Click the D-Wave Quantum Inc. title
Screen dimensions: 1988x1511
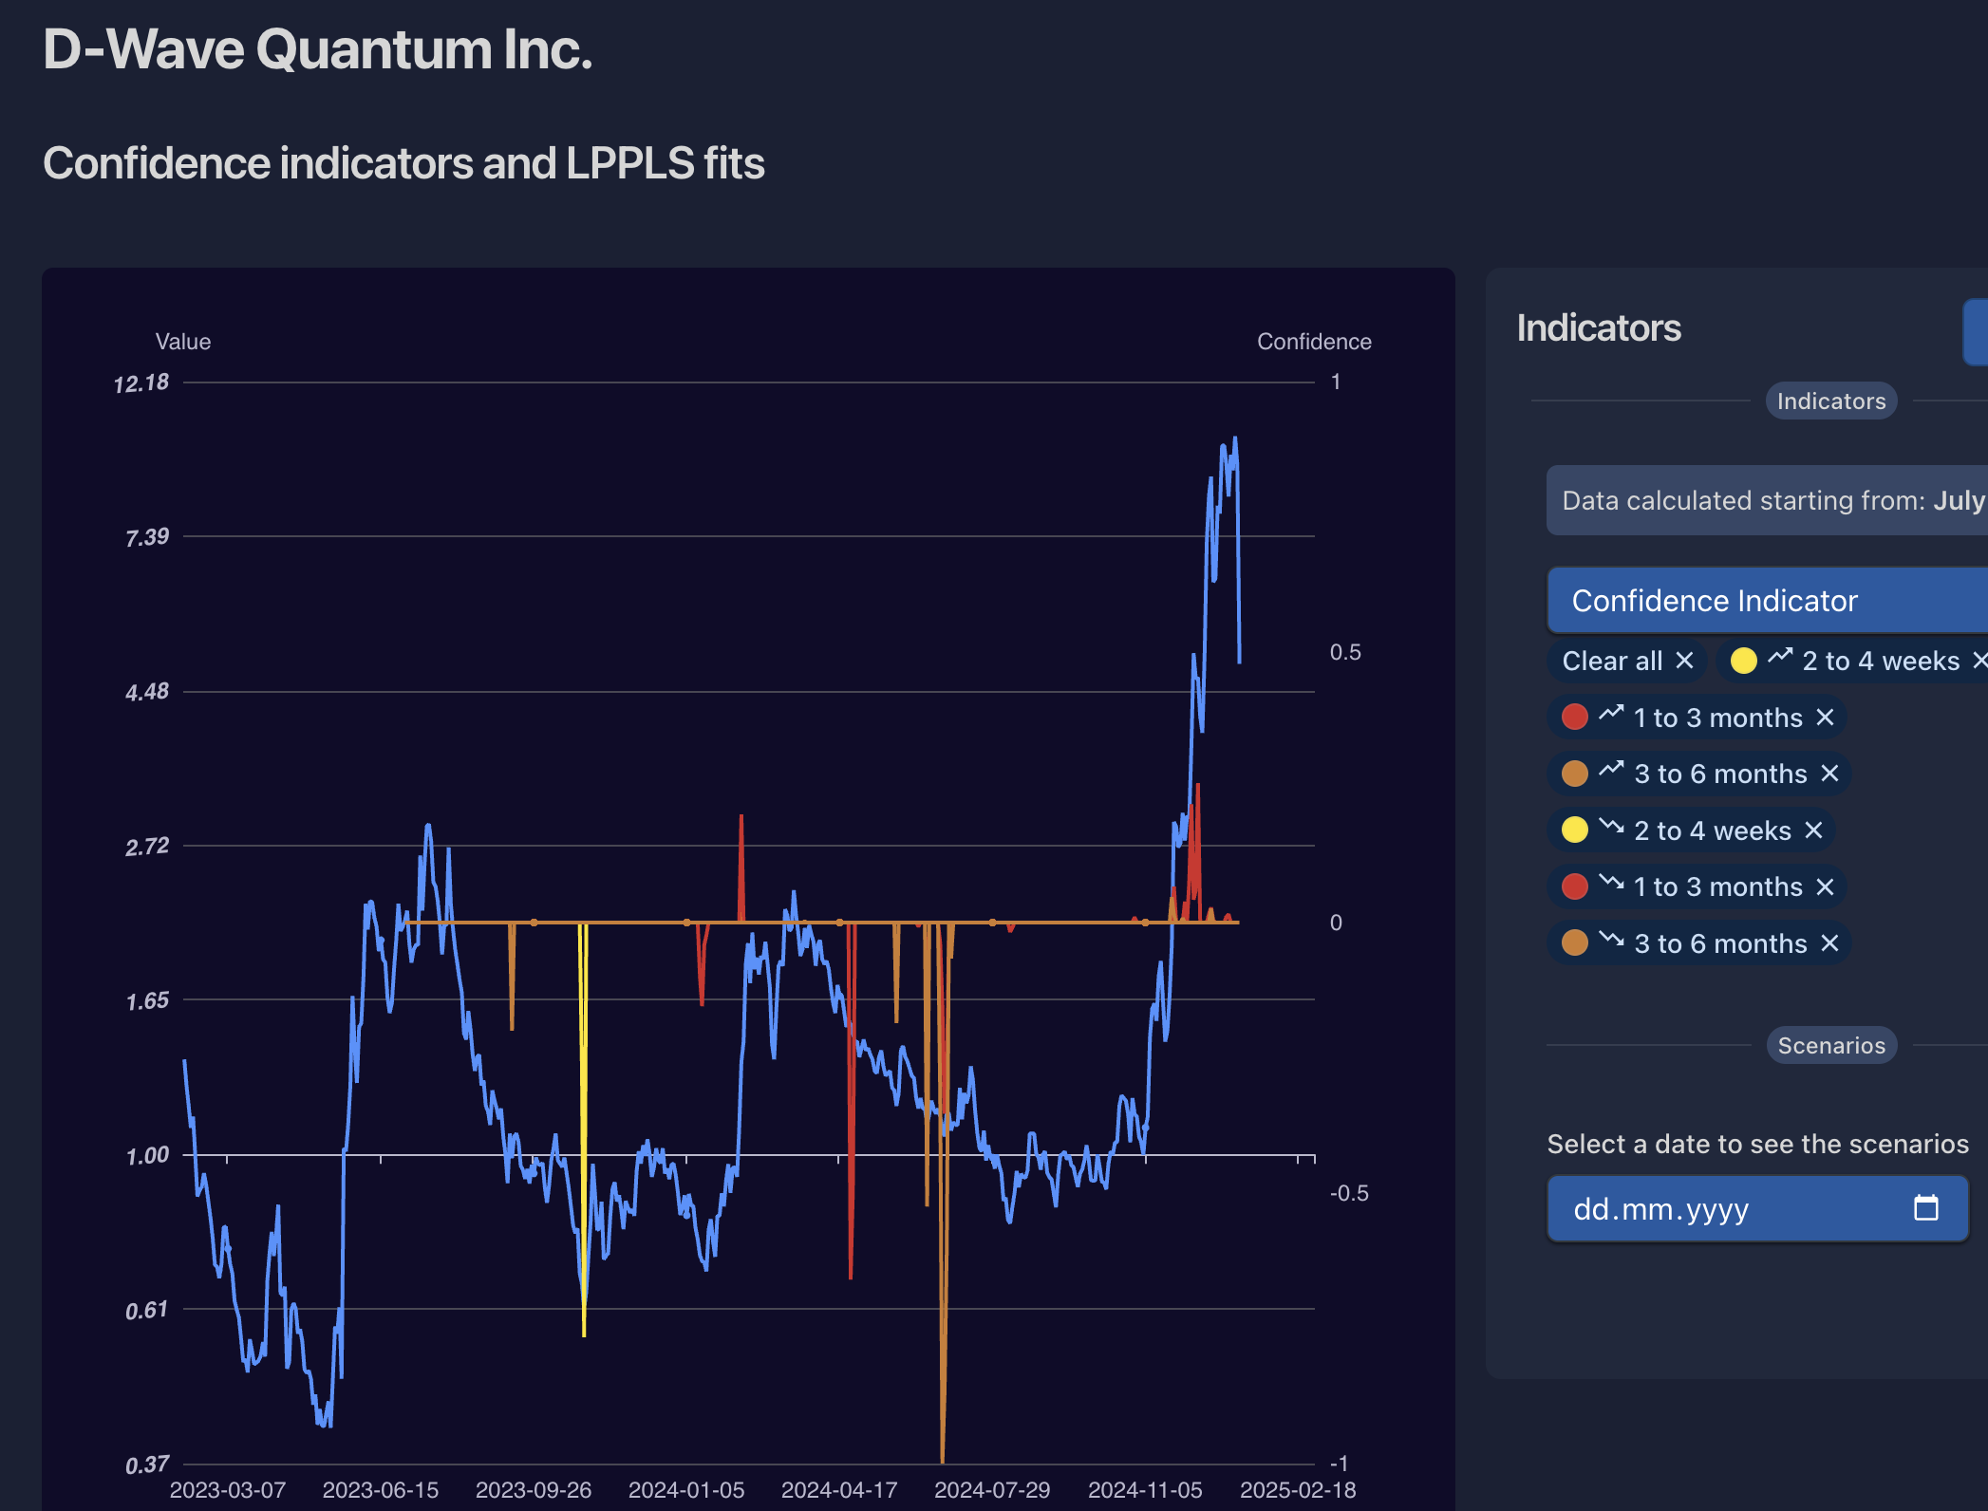coord(318,49)
